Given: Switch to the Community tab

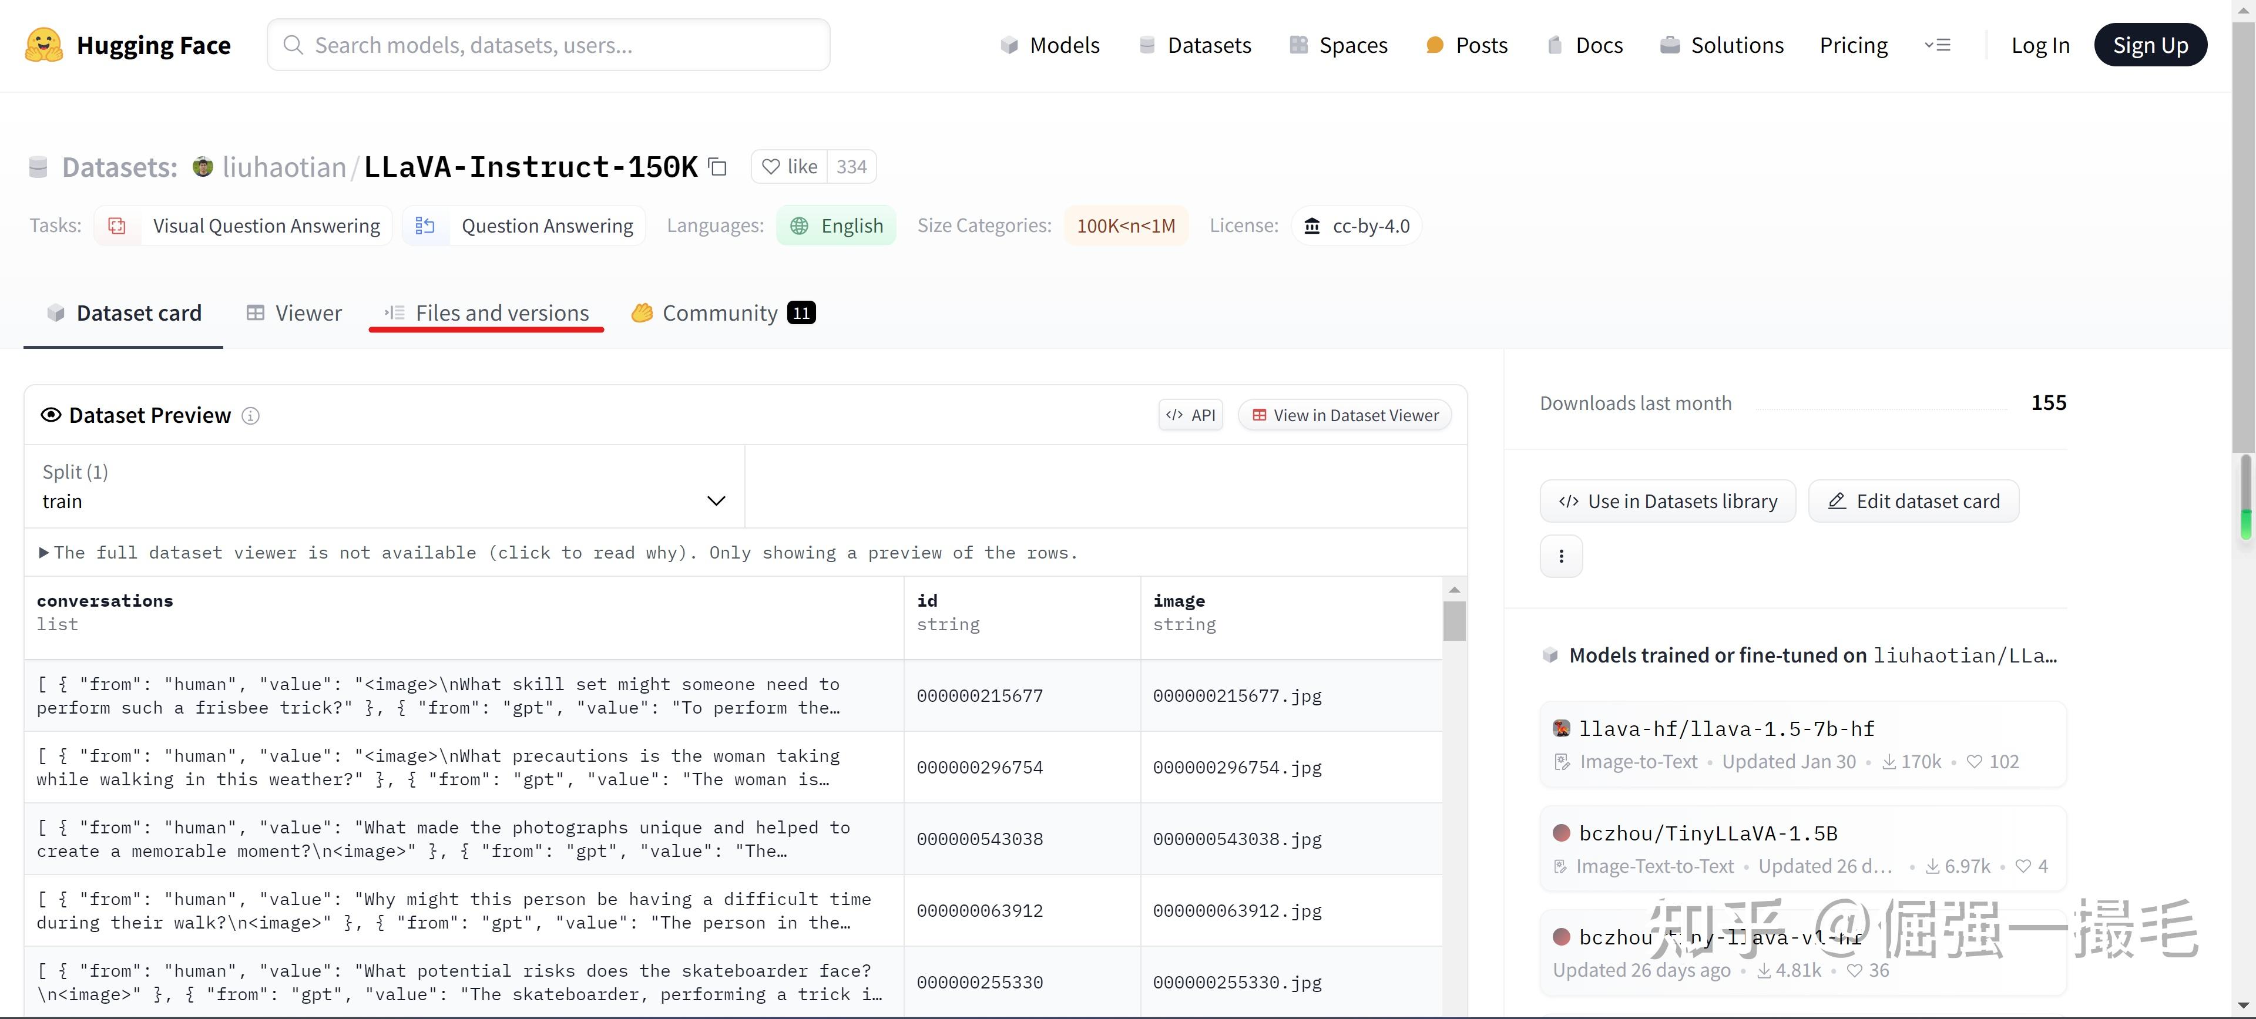Looking at the screenshot, I should [723, 312].
